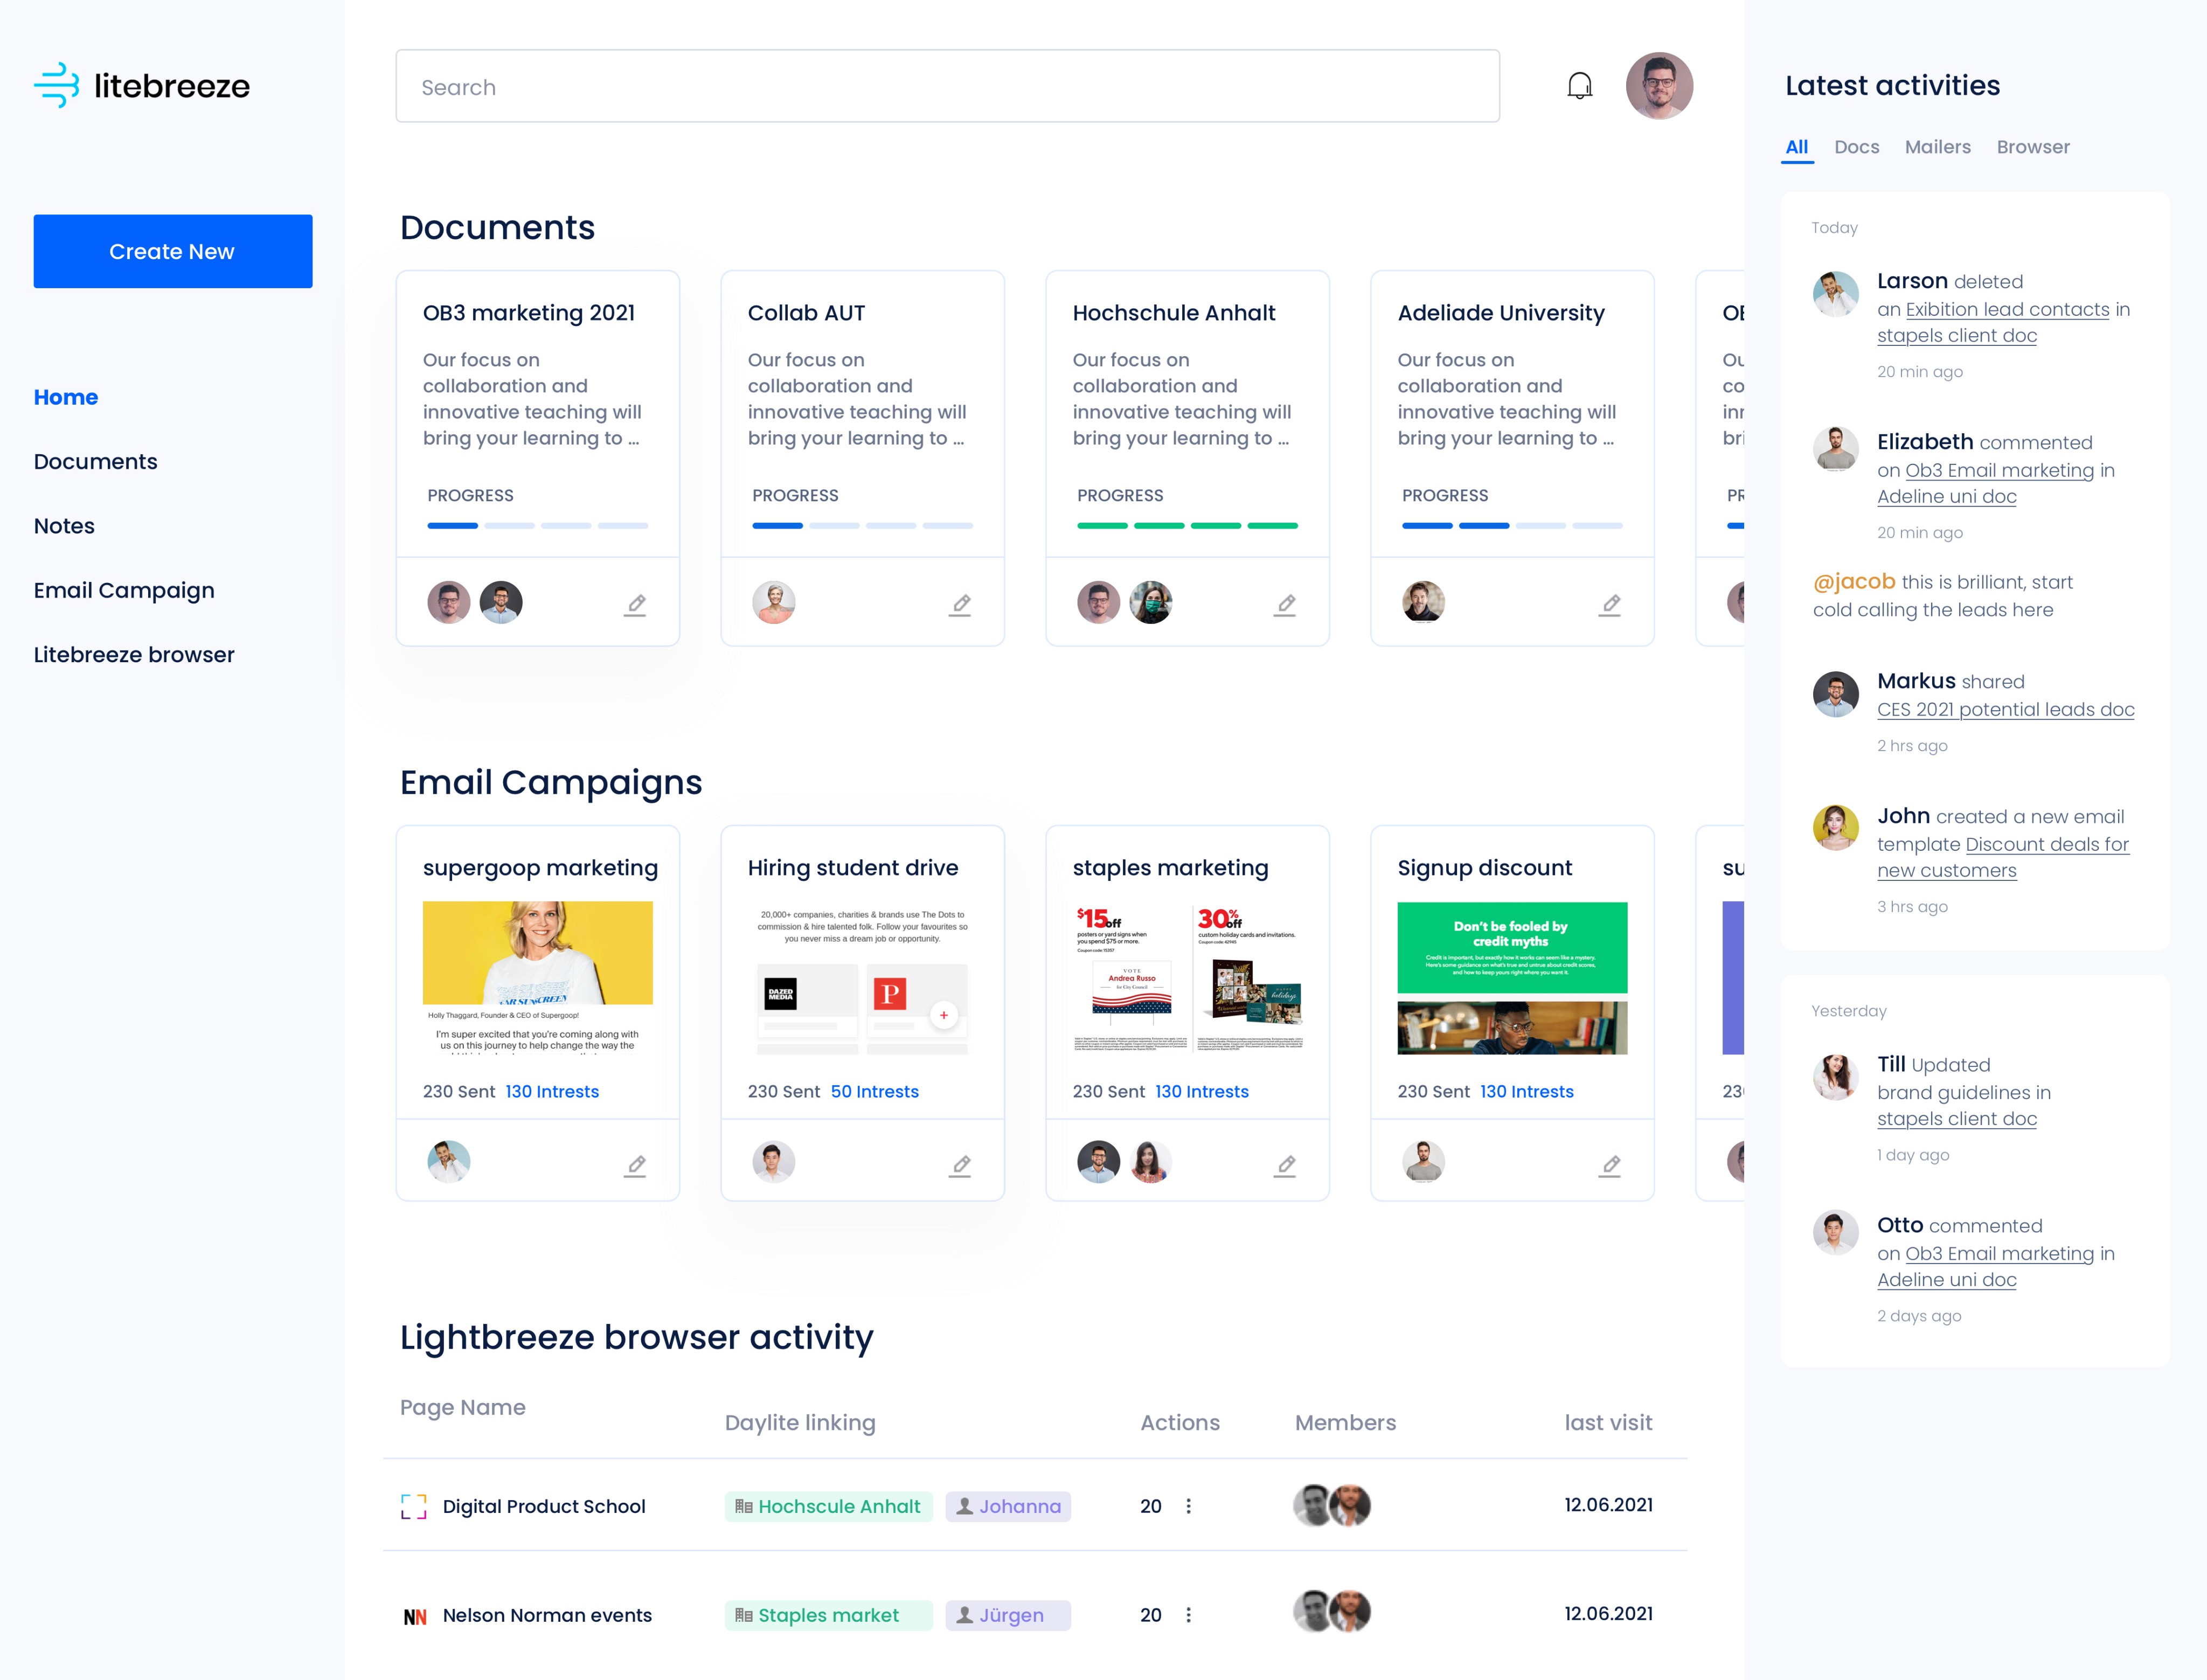The height and width of the screenshot is (1680, 2207).
Task: Click the notification bell icon
Action: point(1579,87)
